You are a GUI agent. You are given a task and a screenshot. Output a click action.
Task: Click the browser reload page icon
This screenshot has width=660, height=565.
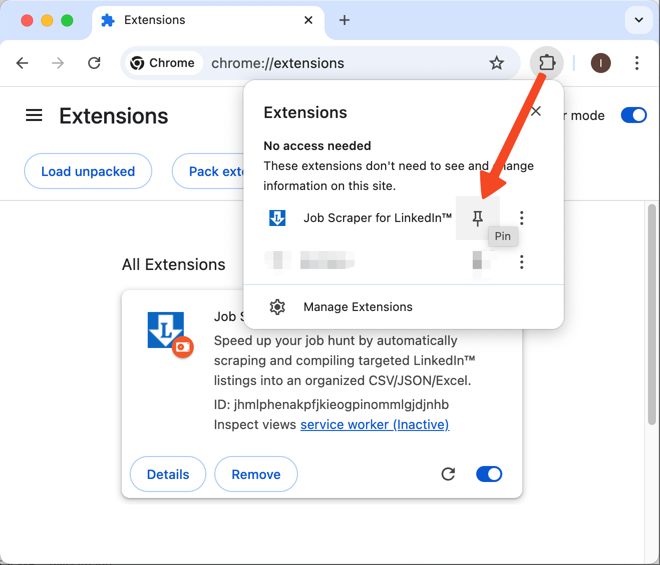[x=94, y=63]
